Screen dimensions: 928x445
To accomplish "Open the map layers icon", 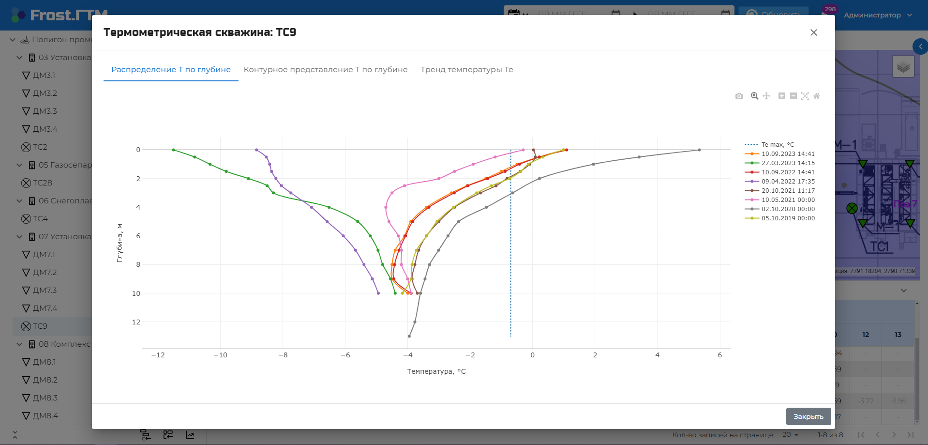I will click(x=903, y=67).
